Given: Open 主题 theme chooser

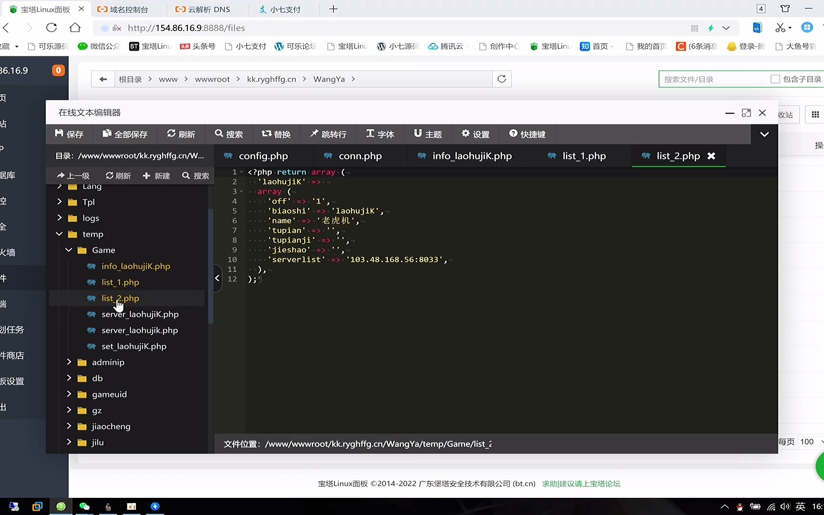Looking at the screenshot, I should [x=428, y=134].
